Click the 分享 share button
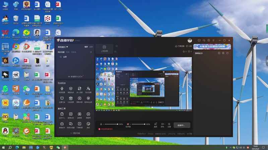Screen dimensions: 268x150 tap(189, 46)
